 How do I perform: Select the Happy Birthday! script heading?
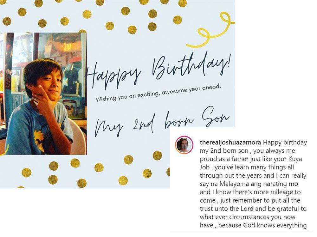pyautogui.click(x=158, y=70)
